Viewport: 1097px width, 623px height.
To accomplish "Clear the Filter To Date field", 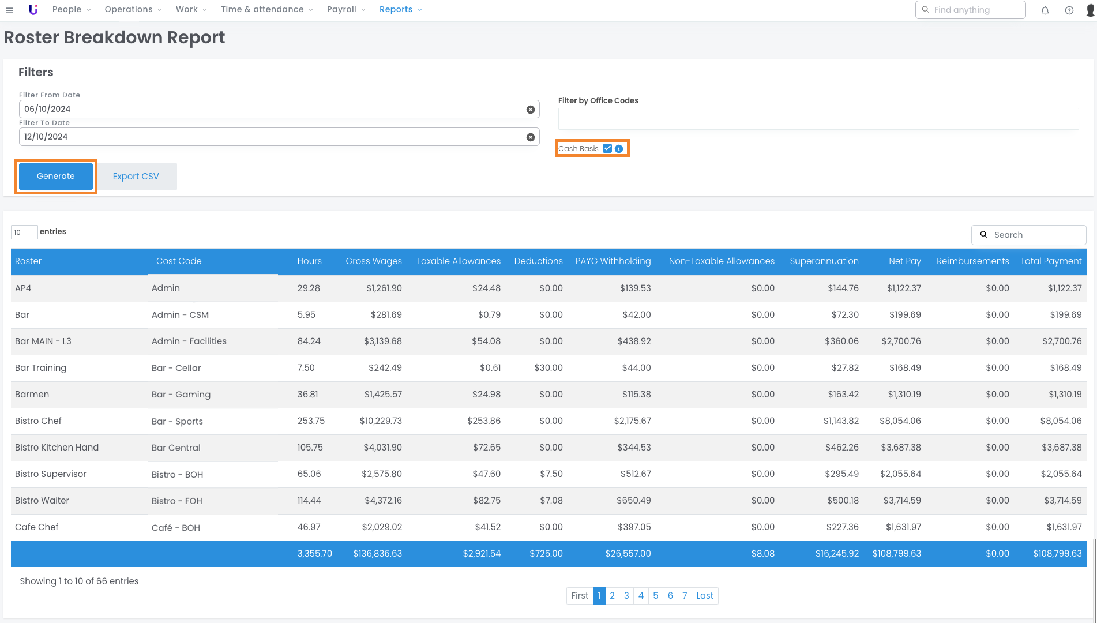I will (530, 137).
